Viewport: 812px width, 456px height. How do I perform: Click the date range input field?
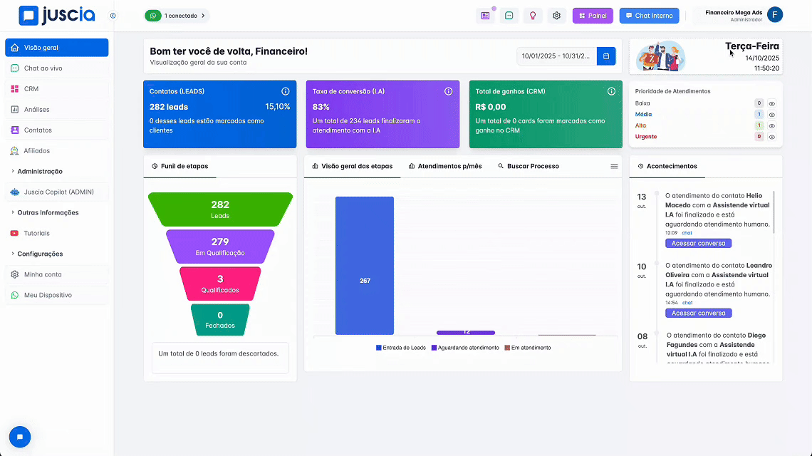pyautogui.click(x=557, y=56)
